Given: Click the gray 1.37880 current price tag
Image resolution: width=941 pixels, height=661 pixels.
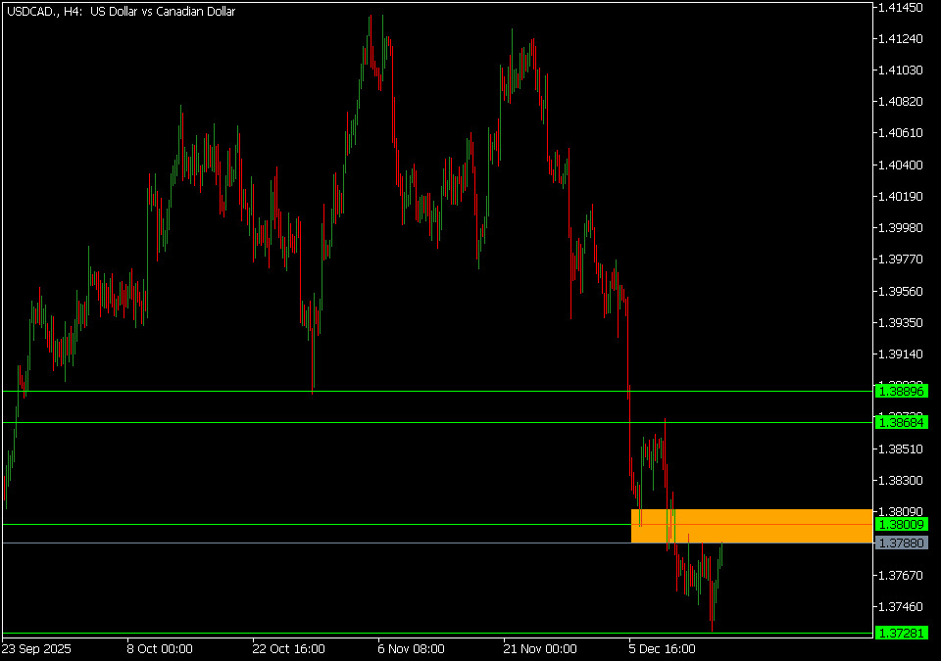Looking at the screenshot, I should click(x=902, y=543).
